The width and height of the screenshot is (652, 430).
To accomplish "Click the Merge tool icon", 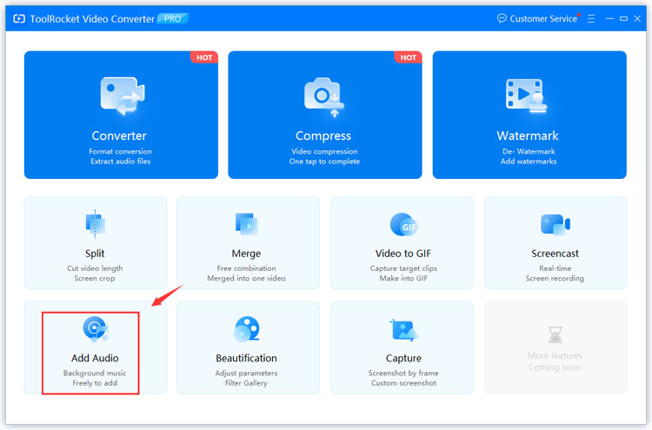I will click(247, 224).
